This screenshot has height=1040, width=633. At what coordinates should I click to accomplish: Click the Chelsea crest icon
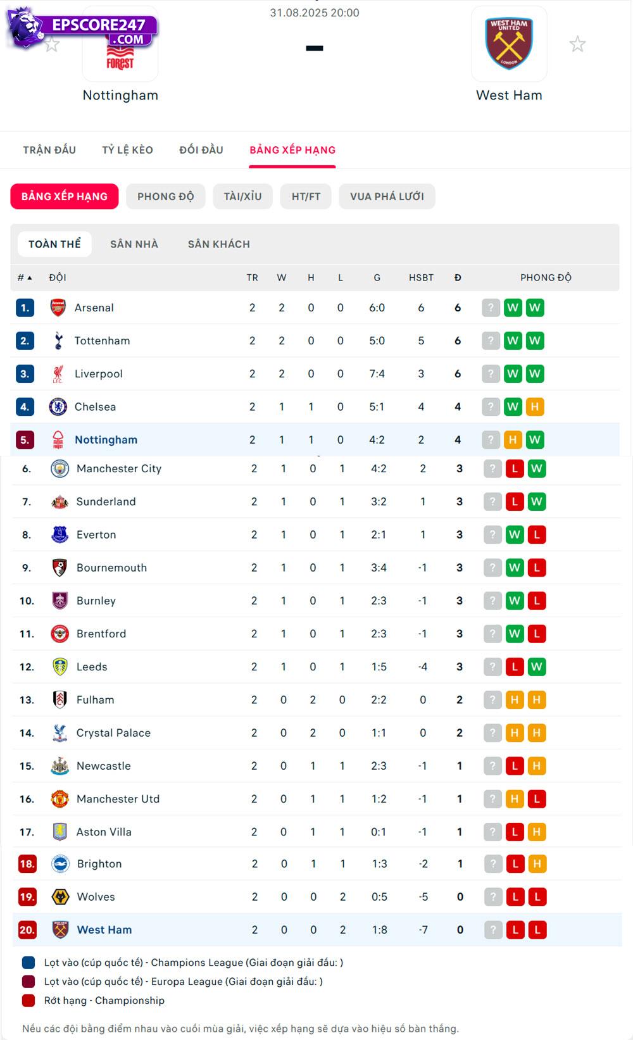point(58,406)
